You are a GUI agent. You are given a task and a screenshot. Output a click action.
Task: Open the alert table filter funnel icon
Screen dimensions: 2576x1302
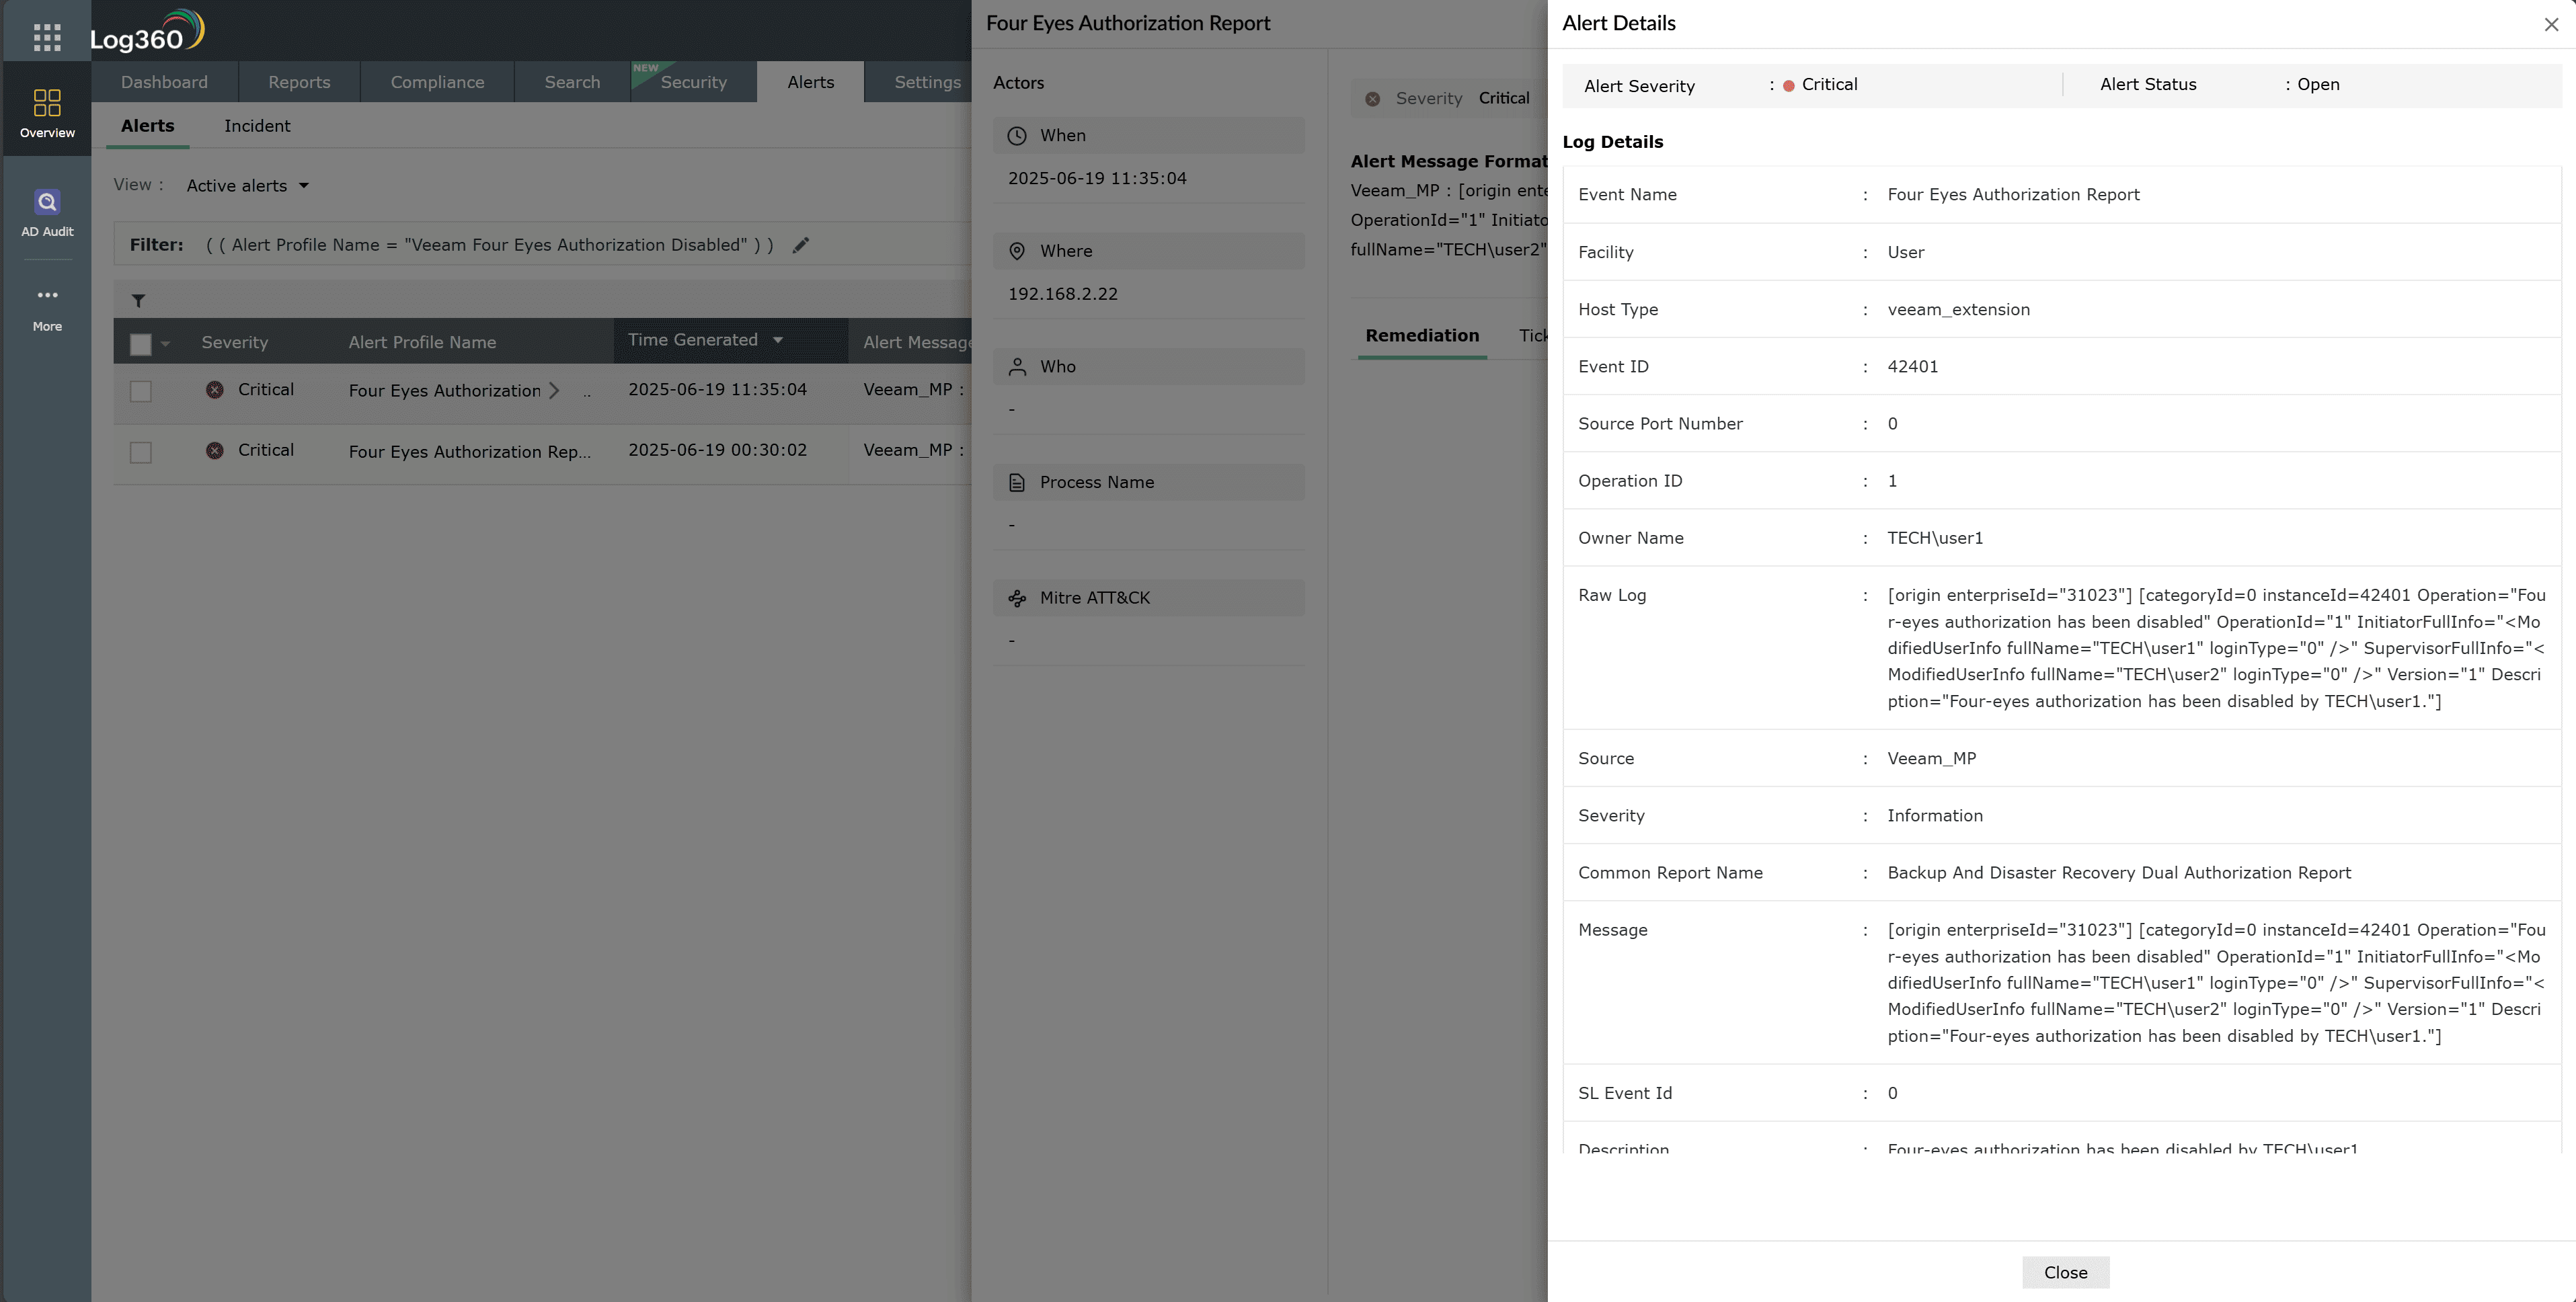tap(140, 300)
